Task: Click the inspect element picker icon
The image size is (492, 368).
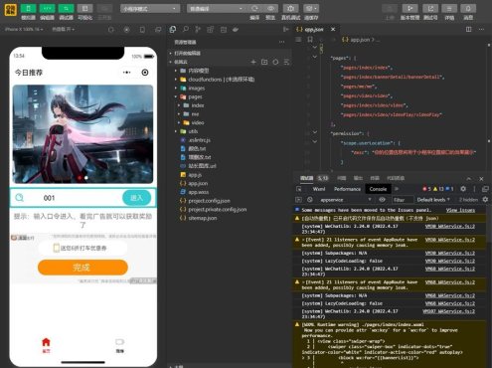Action: tap(299, 189)
